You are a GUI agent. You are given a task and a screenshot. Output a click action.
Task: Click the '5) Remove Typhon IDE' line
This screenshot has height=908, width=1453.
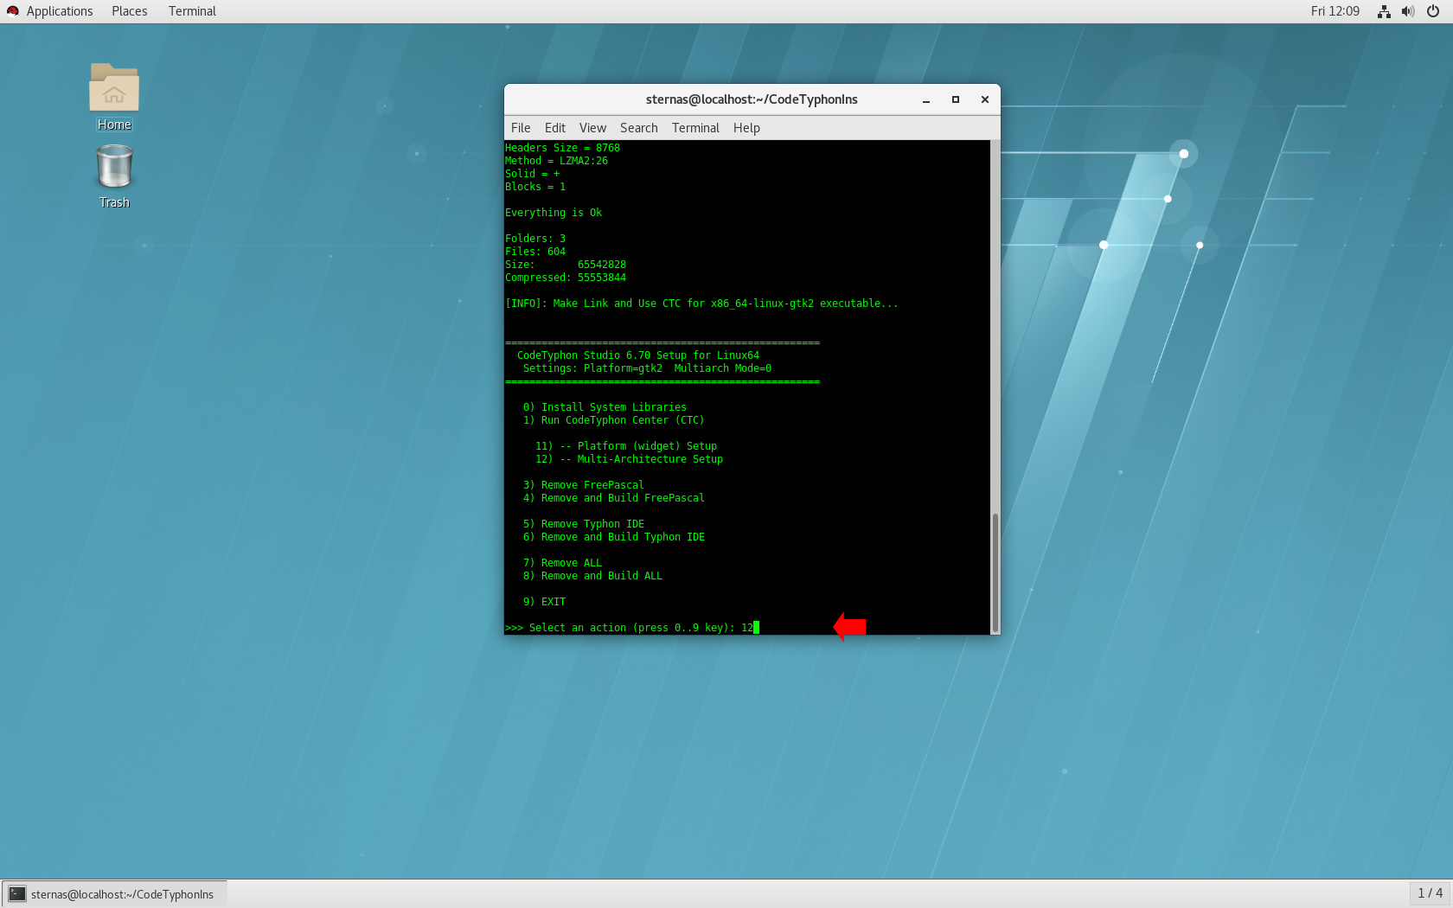583,524
